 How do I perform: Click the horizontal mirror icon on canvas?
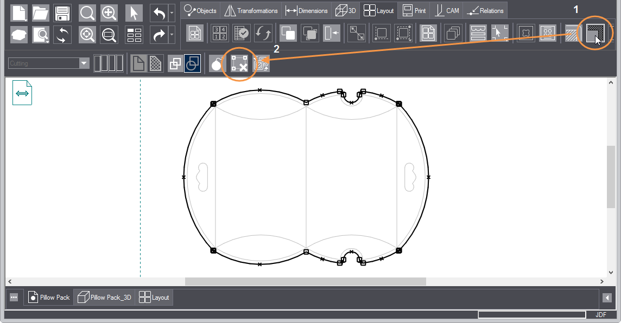pos(22,93)
